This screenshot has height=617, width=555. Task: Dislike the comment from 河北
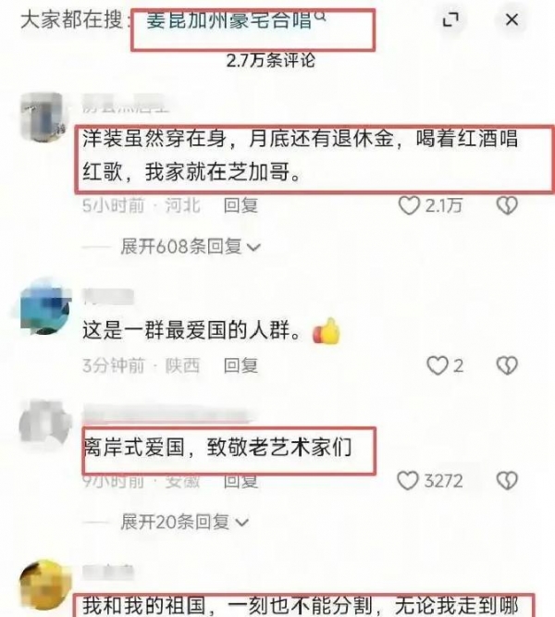click(x=507, y=205)
